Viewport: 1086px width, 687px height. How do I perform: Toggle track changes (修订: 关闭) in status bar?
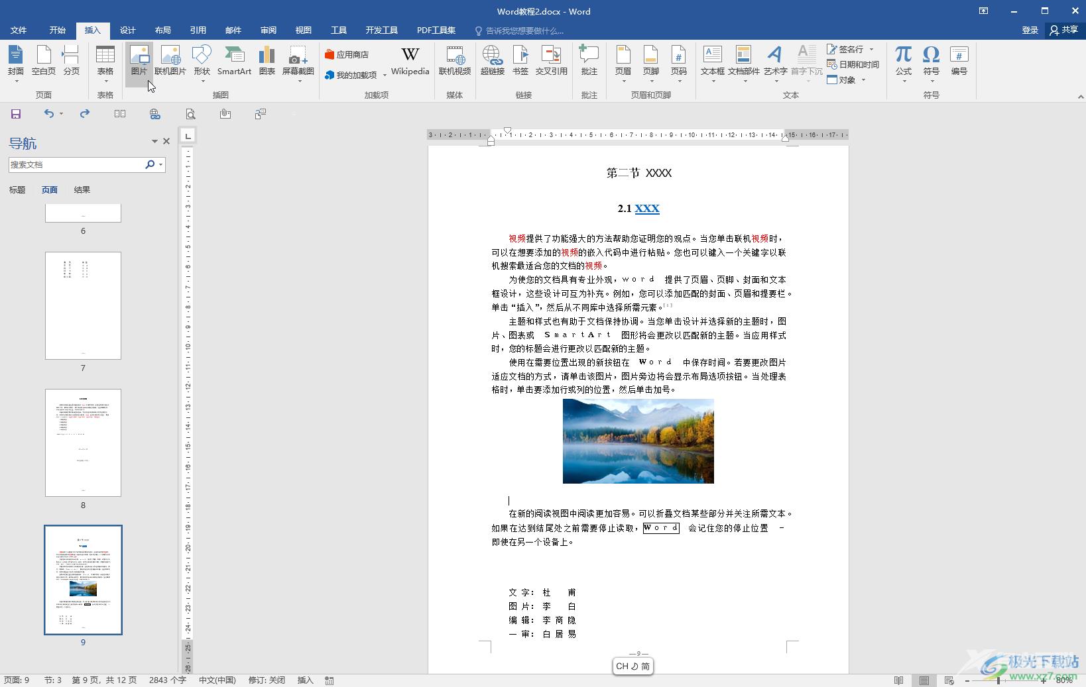click(267, 680)
